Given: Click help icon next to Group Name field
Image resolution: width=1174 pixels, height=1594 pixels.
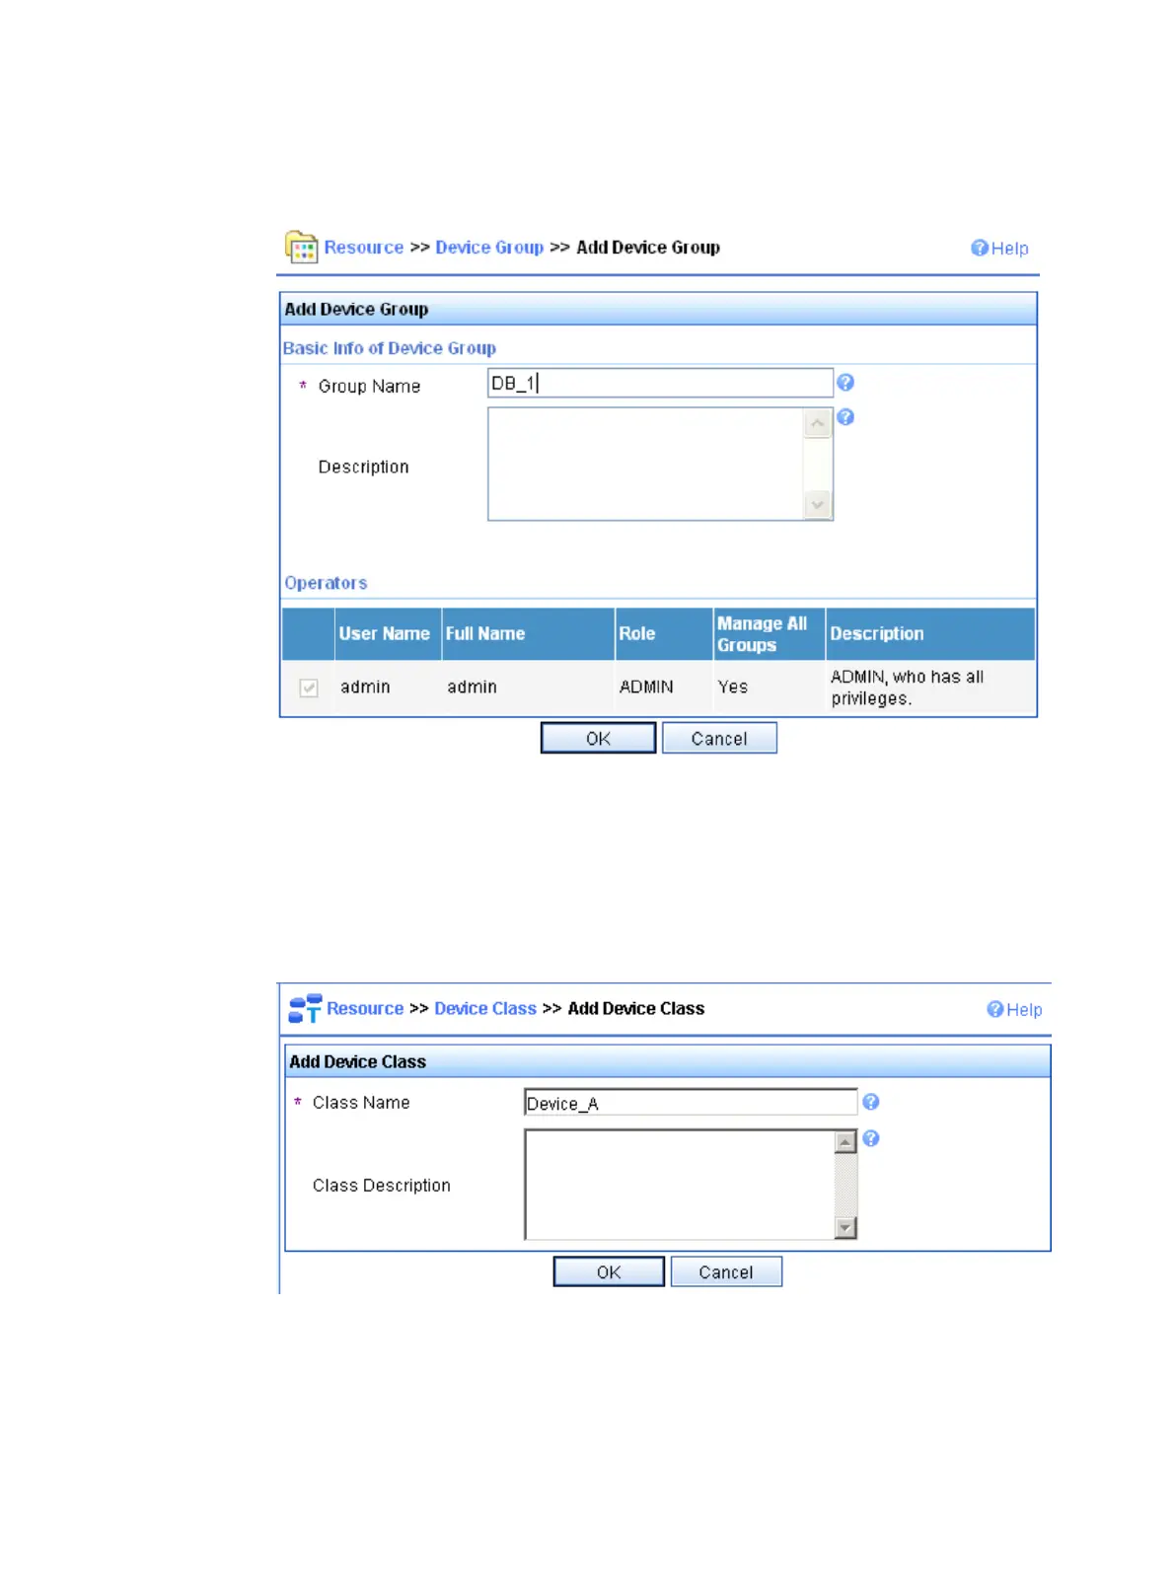Looking at the screenshot, I should (845, 383).
